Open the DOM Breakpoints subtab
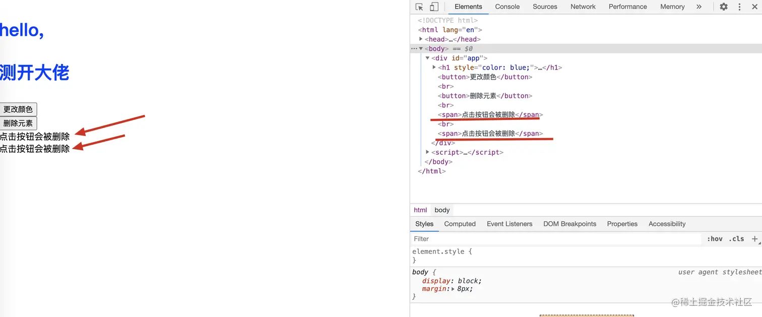 tap(569, 224)
